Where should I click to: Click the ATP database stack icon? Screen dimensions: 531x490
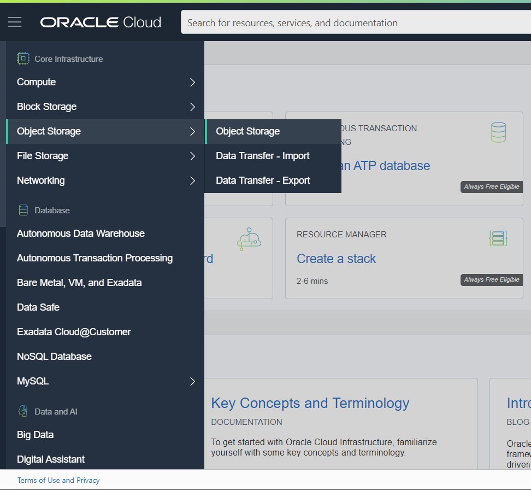(x=498, y=132)
